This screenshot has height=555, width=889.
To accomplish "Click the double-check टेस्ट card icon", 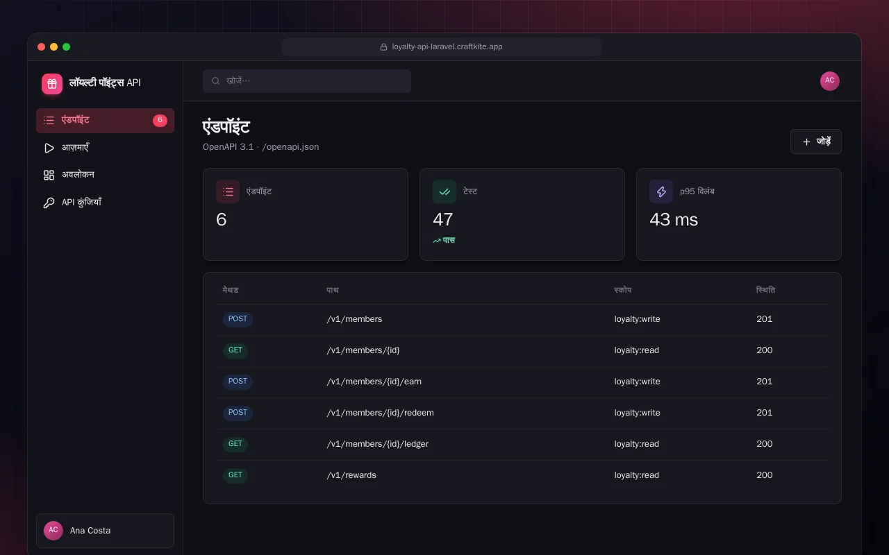I will pyautogui.click(x=444, y=191).
